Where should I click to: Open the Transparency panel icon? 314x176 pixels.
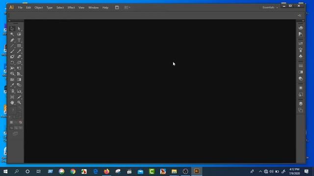tap(301, 79)
